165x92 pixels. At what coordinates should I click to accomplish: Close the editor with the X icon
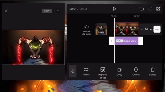coord(6,11)
